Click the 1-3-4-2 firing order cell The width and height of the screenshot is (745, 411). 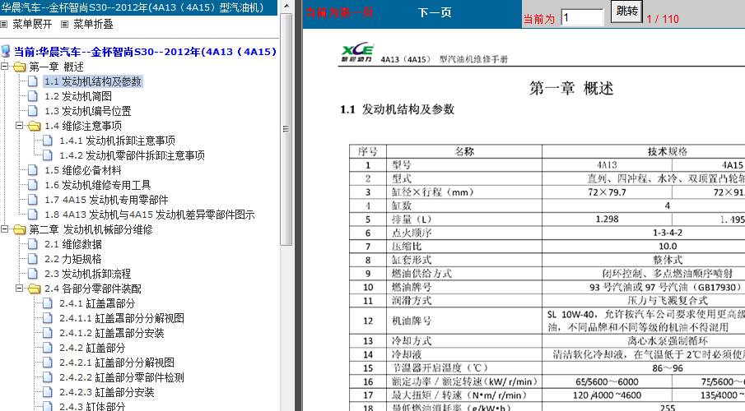(x=667, y=233)
